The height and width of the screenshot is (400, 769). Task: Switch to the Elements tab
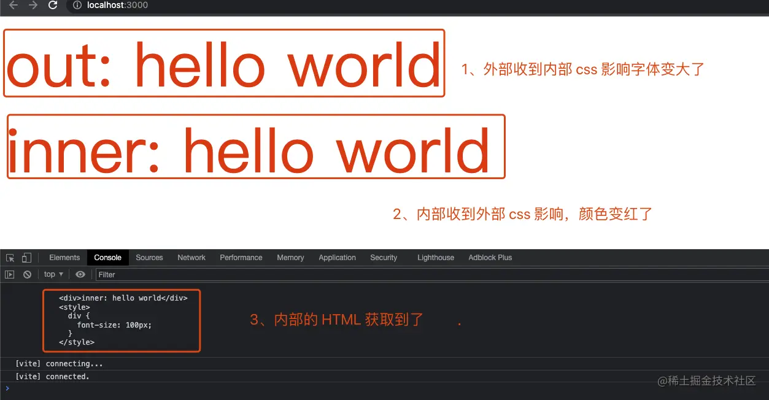pyautogui.click(x=64, y=258)
